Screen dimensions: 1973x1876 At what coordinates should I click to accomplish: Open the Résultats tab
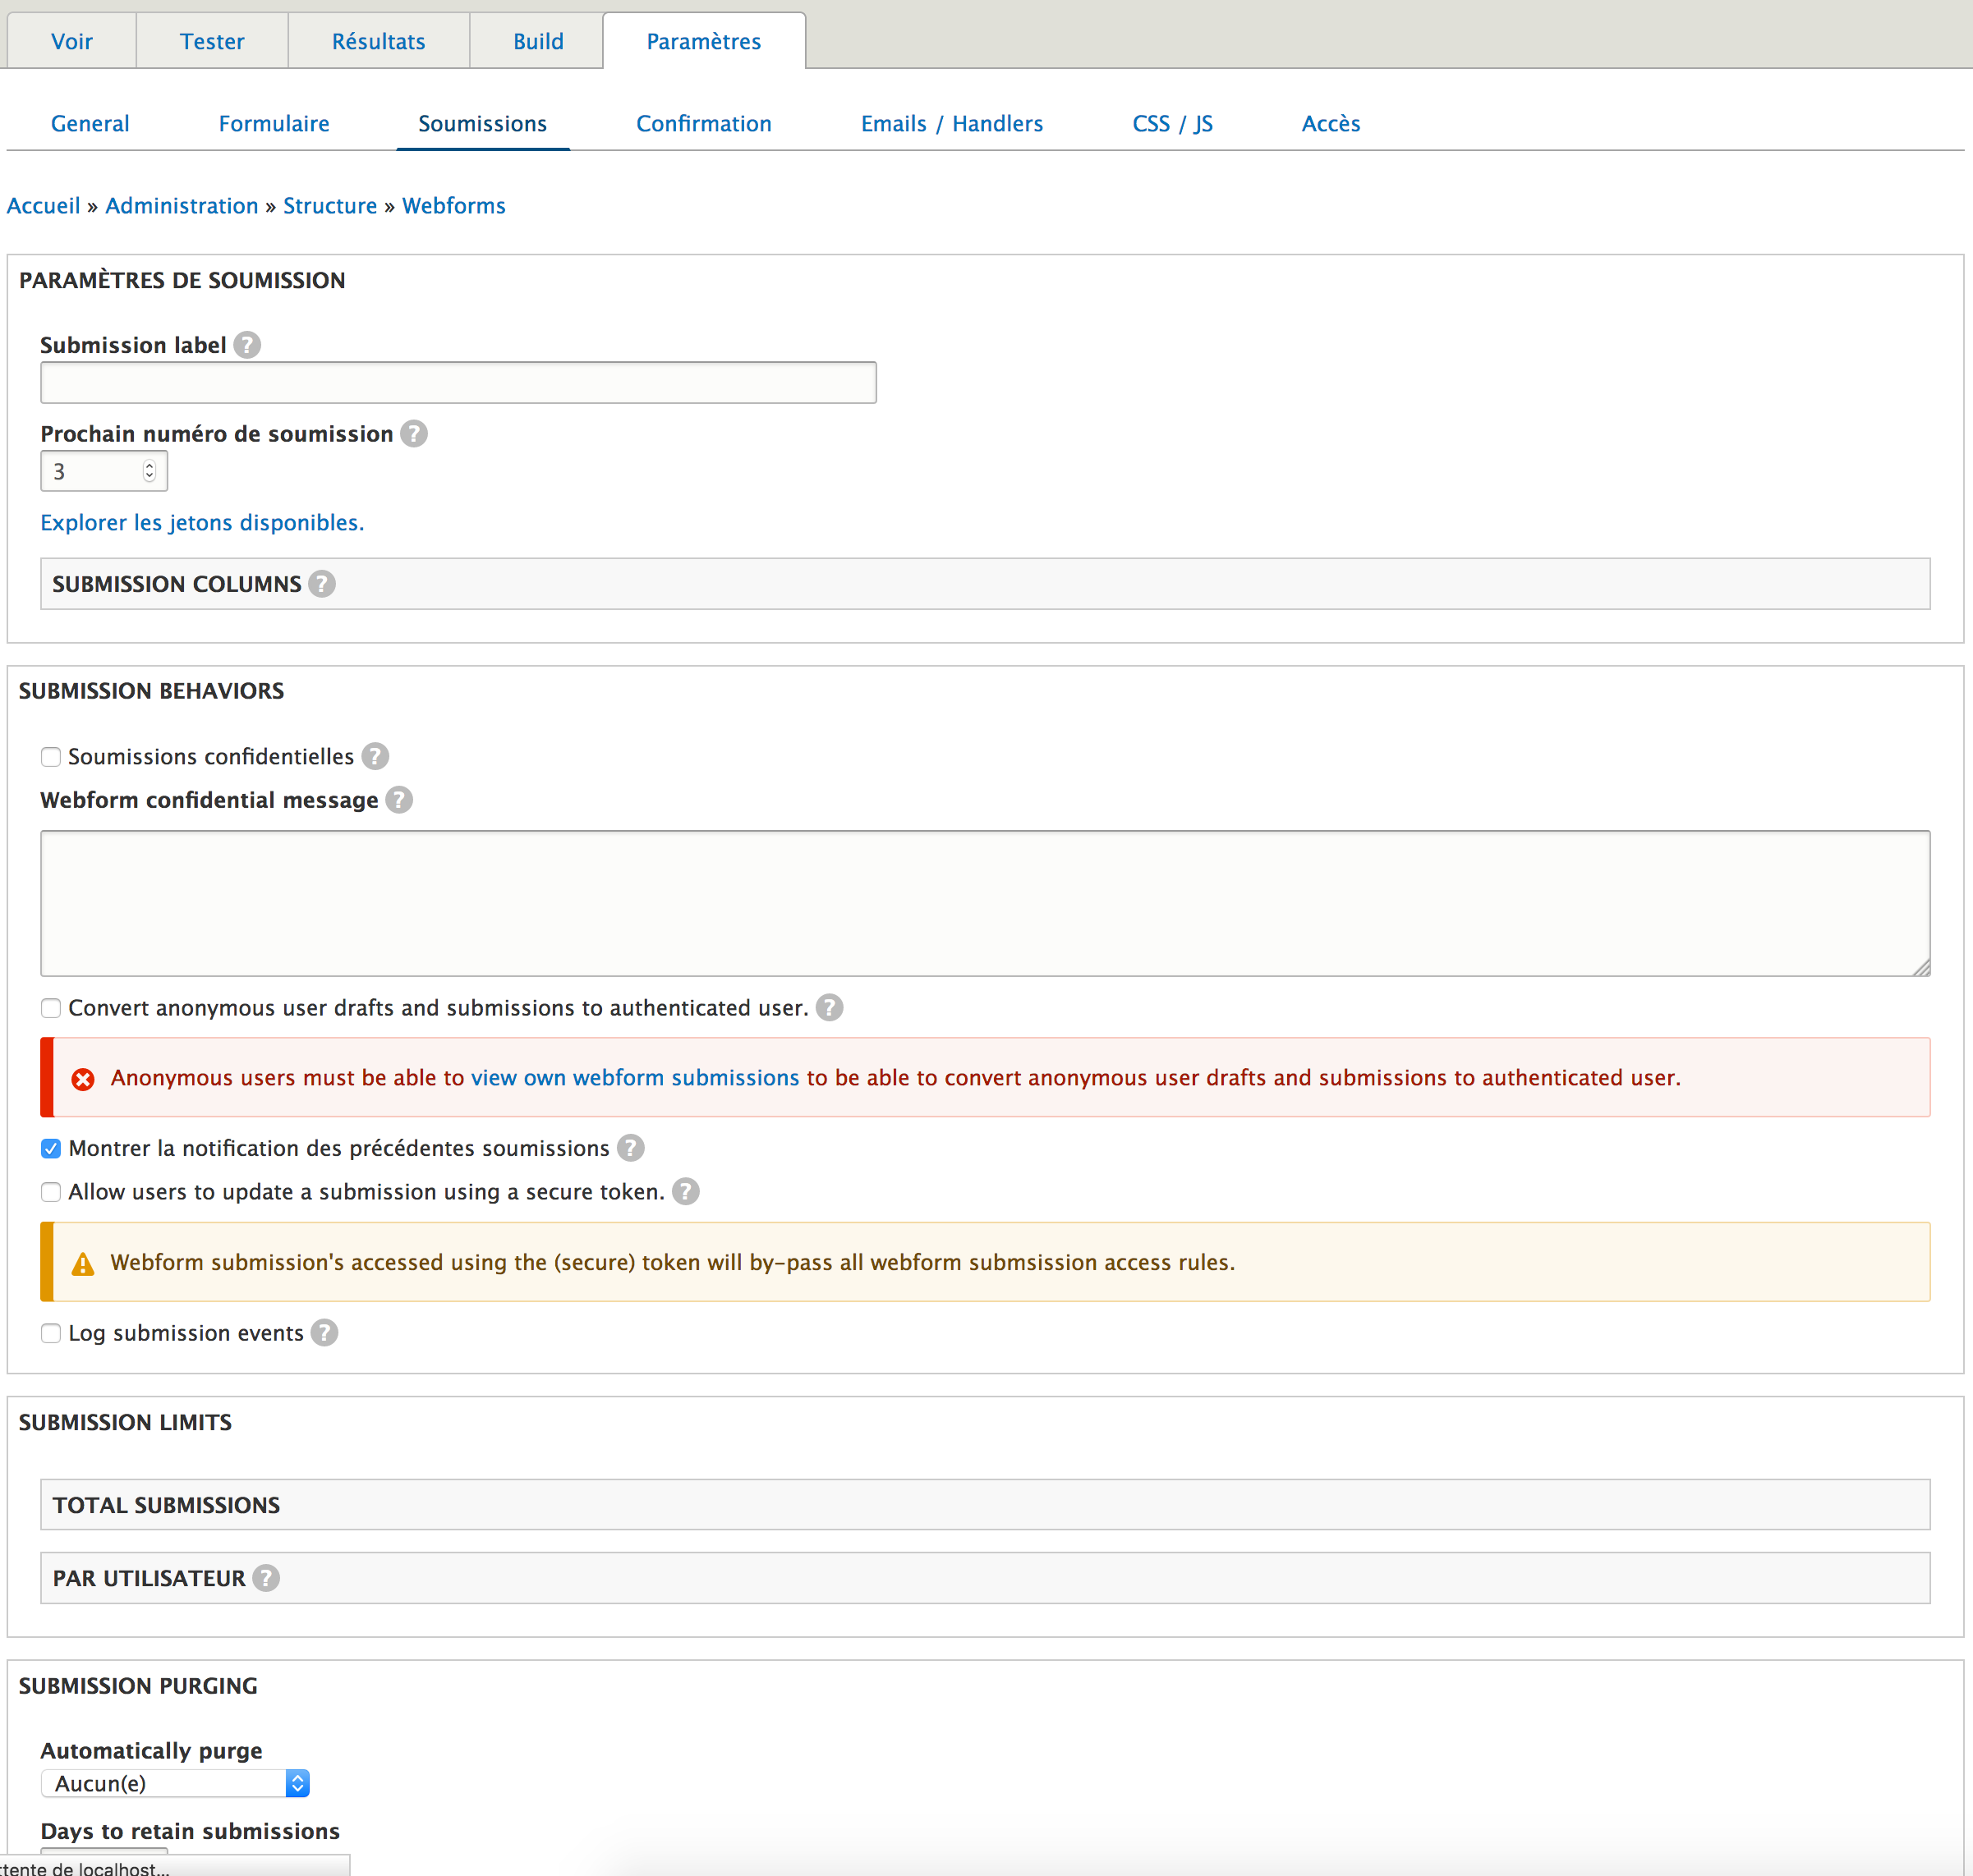[x=378, y=41]
